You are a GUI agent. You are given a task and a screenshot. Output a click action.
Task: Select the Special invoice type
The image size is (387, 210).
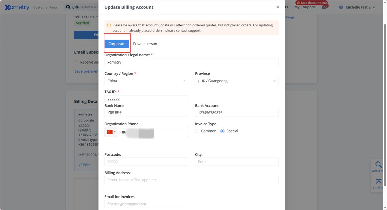point(223,131)
